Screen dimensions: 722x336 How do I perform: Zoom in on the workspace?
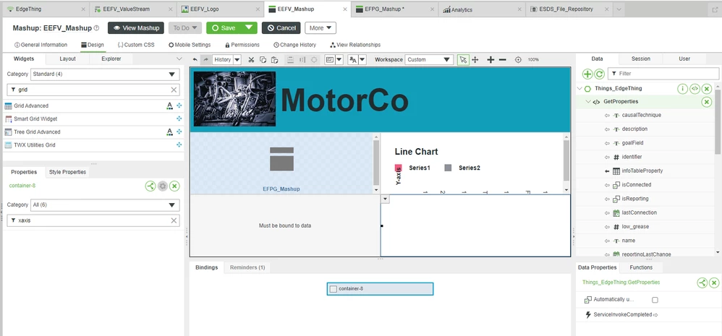(490, 60)
